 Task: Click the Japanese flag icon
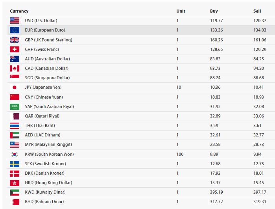tap(15, 88)
